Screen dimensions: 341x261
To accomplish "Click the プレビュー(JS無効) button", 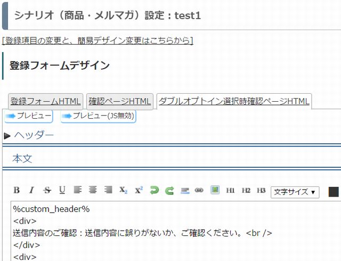I will [x=98, y=116].
